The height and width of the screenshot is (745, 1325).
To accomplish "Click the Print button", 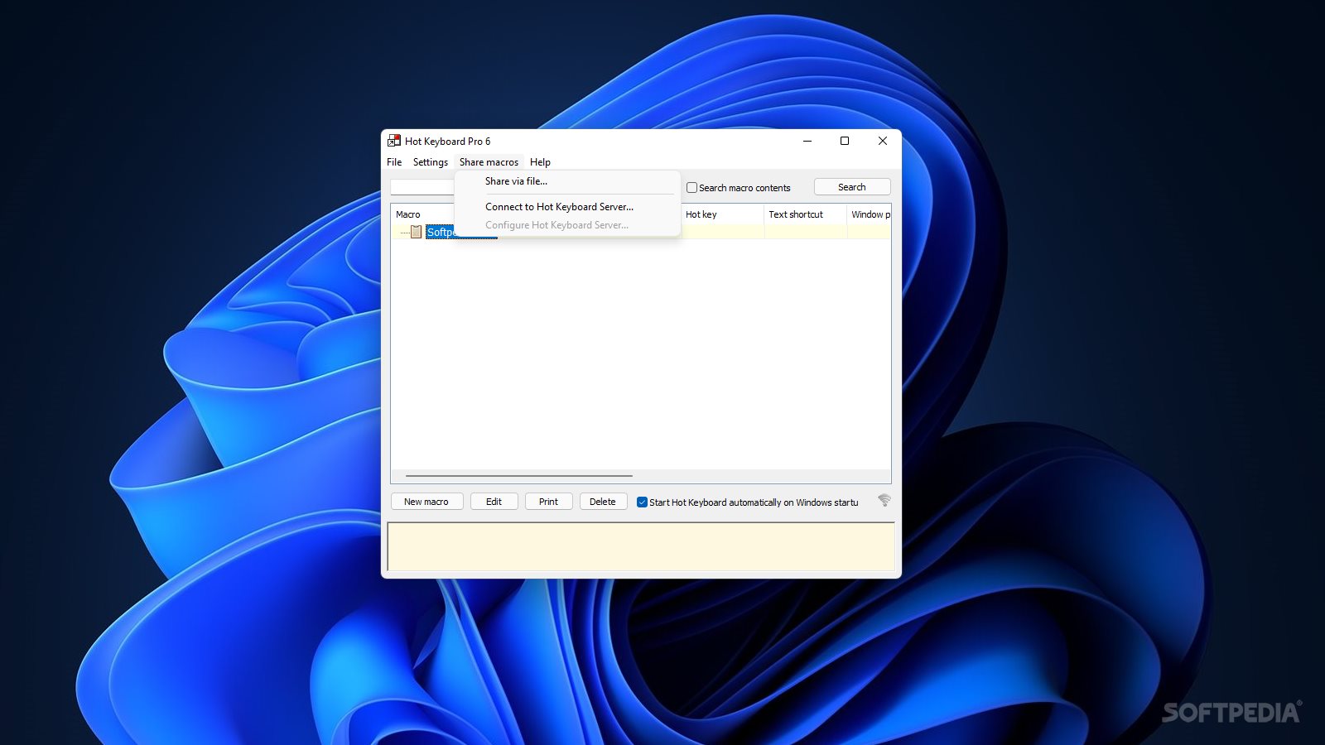I will coord(548,502).
